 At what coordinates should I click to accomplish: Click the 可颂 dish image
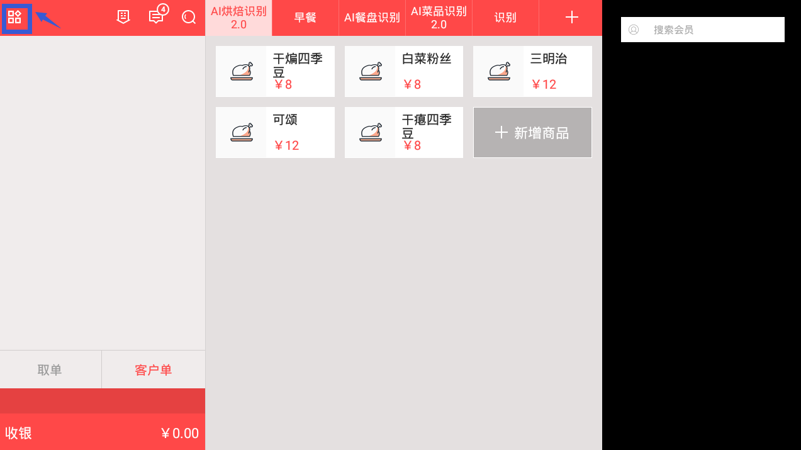(x=242, y=133)
